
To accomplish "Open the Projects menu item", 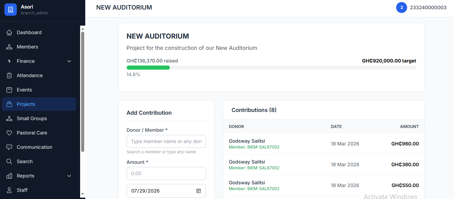I will pos(39,104).
